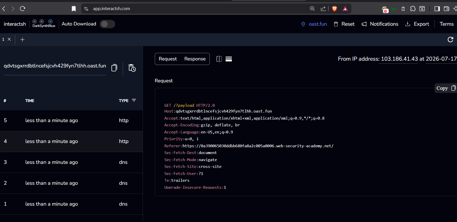The height and width of the screenshot is (222, 457).
Task: Select interaction row 3 of type dns
Action: (71, 162)
